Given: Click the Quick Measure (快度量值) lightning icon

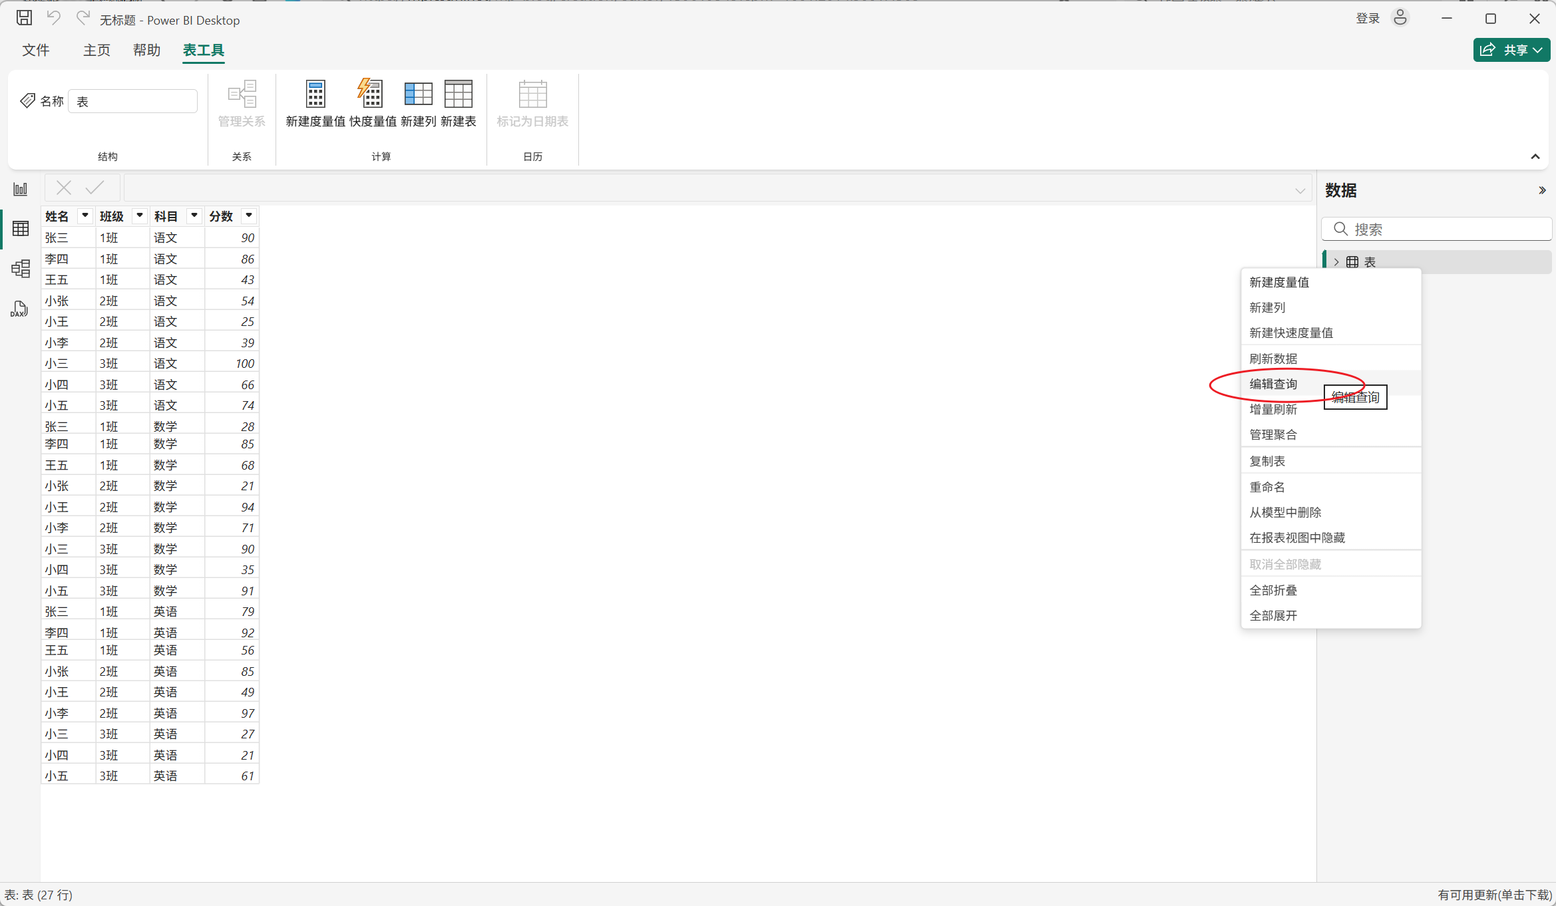Looking at the screenshot, I should click(371, 95).
